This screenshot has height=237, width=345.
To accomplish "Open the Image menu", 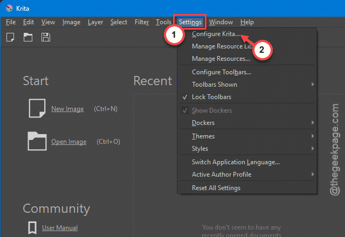I will click(71, 22).
